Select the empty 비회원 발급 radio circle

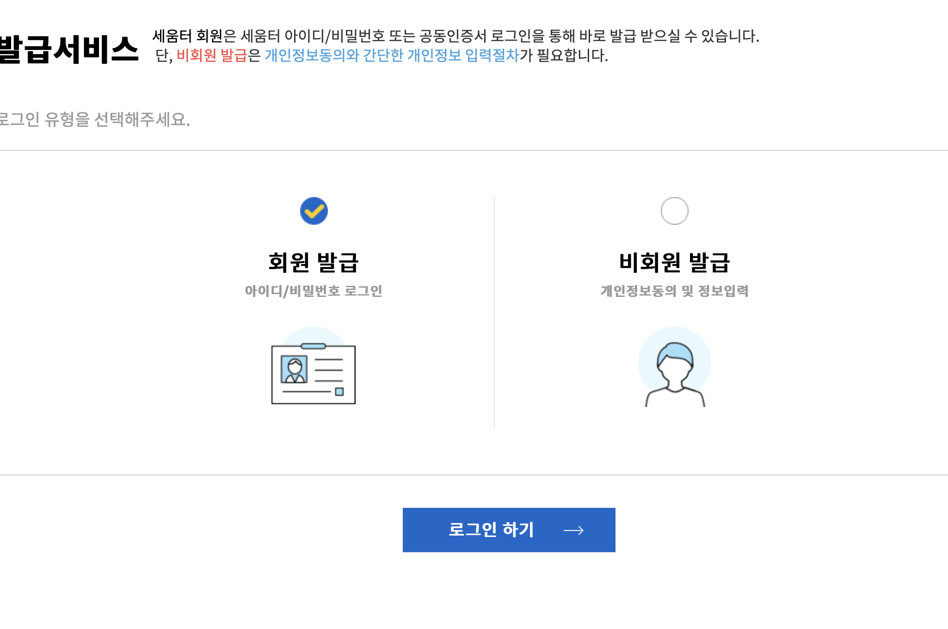(674, 211)
